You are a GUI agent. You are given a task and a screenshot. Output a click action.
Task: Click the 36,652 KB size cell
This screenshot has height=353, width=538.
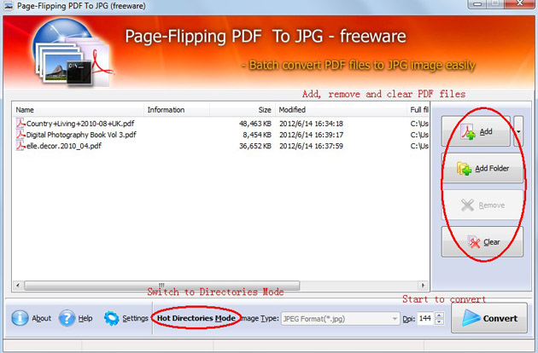click(255, 146)
